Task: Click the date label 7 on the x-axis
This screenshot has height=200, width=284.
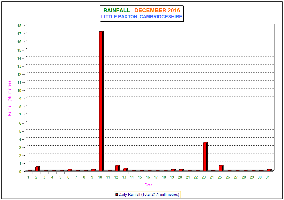Action: point(76,177)
